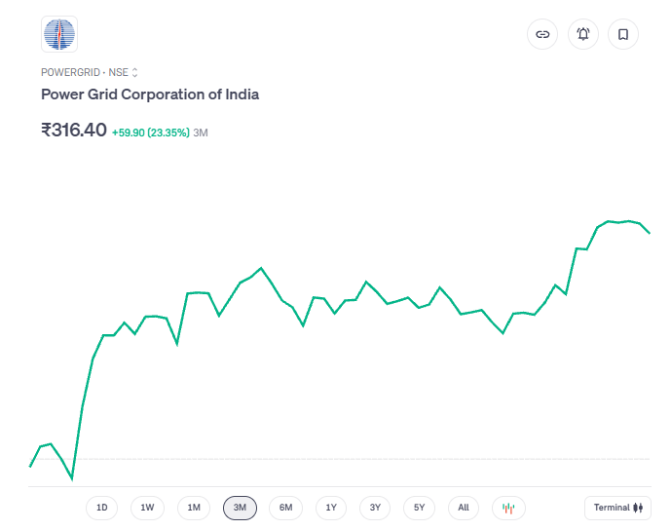The width and height of the screenshot is (671, 530).
Task: Show the 3Y price history
Action: point(375,508)
